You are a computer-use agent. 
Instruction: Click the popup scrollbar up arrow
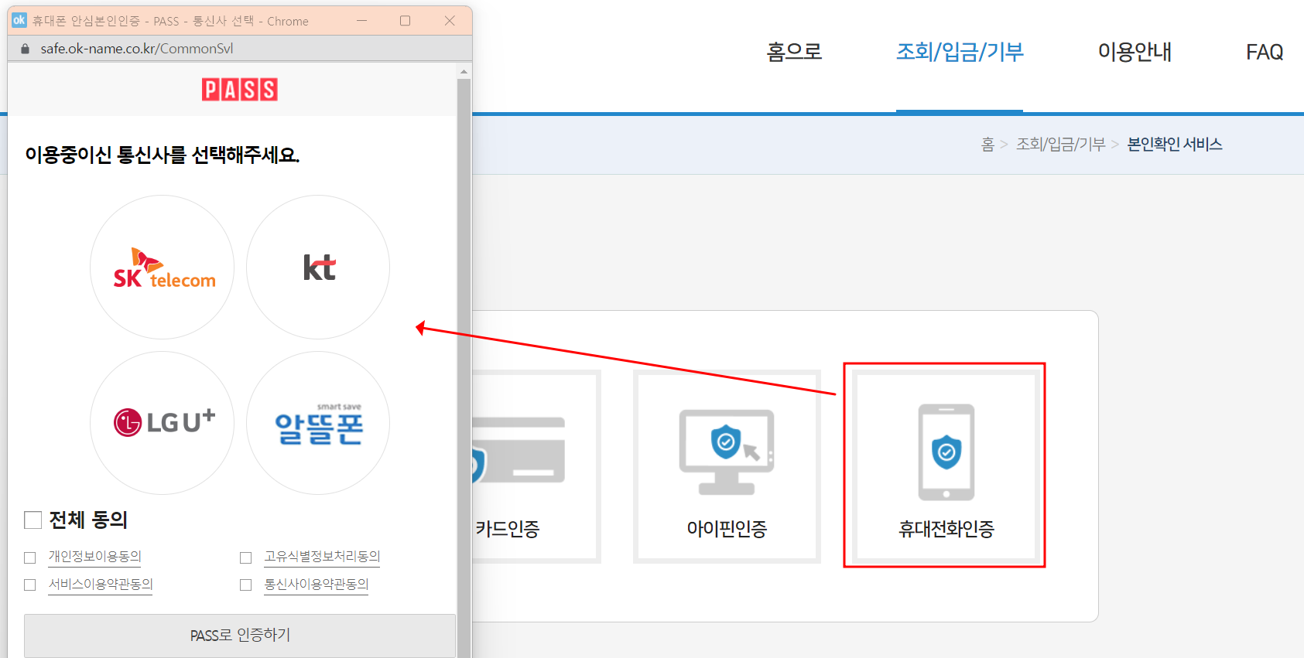pos(464,71)
